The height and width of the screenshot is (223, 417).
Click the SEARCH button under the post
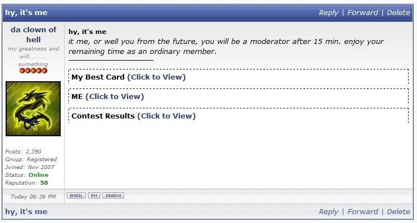(x=113, y=196)
